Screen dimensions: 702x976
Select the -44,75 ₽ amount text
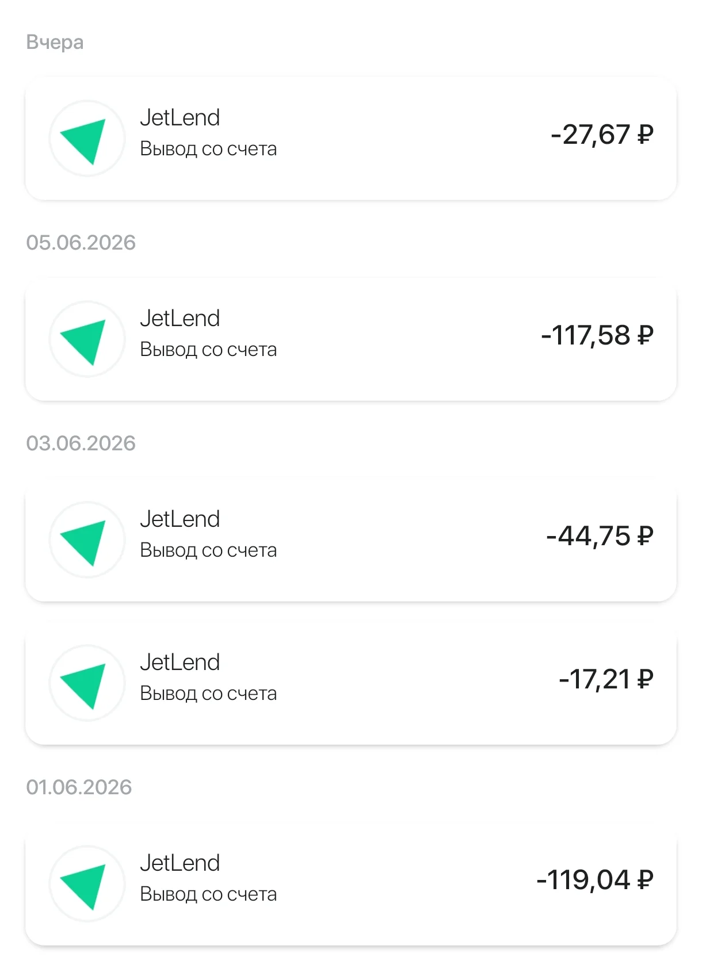tap(600, 536)
